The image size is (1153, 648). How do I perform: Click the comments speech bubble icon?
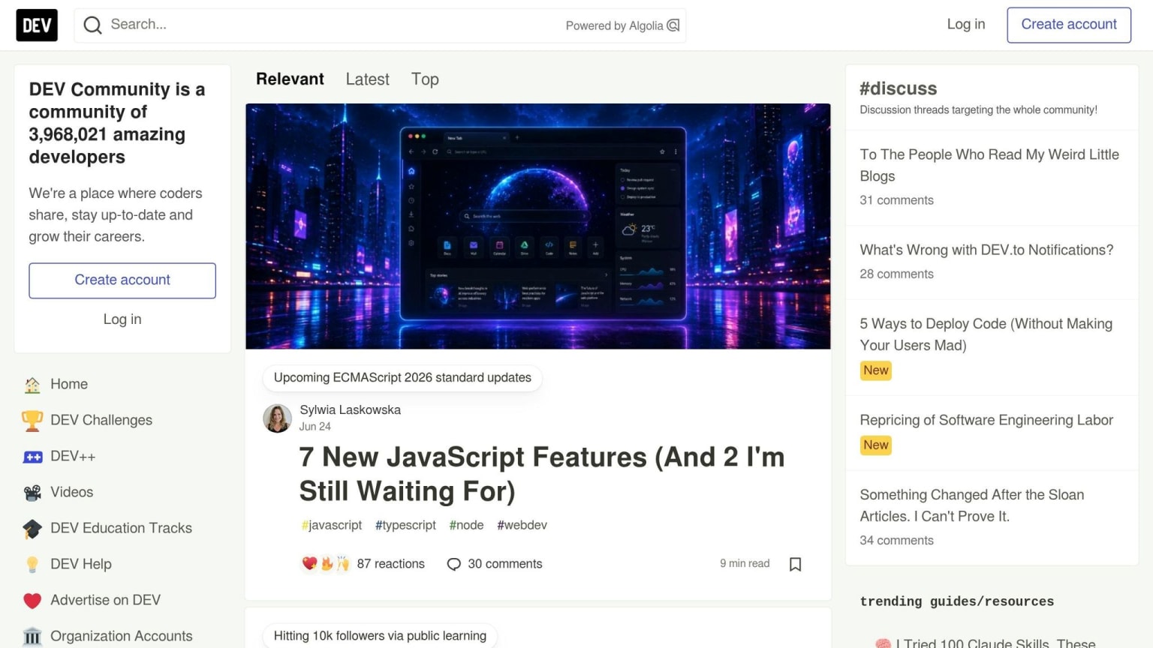click(x=453, y=564)
